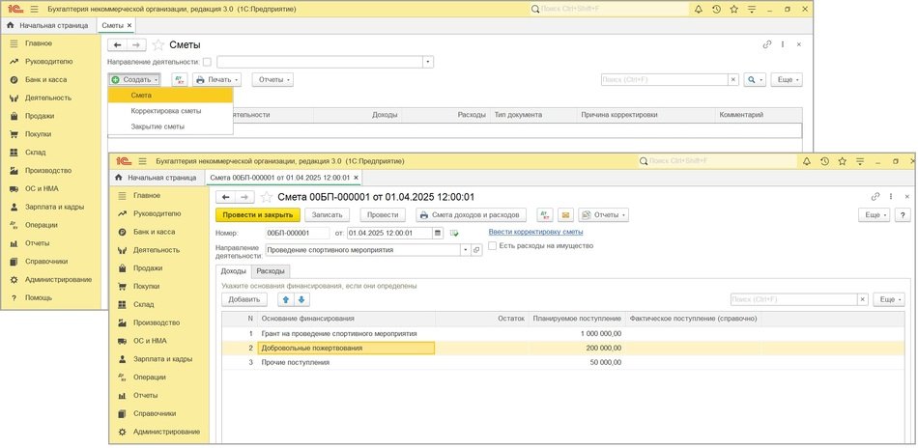Select the 'Добровольные пожертвования' table row
Viewport: 918px width, 448px height.
[346, 348]
